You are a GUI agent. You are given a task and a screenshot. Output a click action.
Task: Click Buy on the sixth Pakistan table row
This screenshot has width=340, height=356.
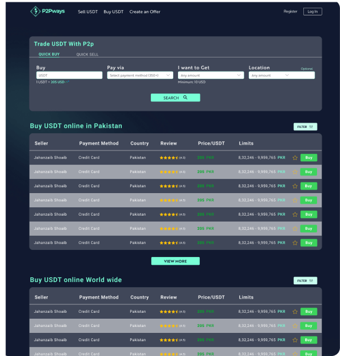[309, 229]
